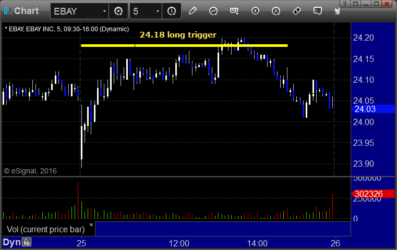Image resolution: width=397 pixels, height=250 pixels.
Task: Click the 24.00 price axis label
Action: coord(363,122)
